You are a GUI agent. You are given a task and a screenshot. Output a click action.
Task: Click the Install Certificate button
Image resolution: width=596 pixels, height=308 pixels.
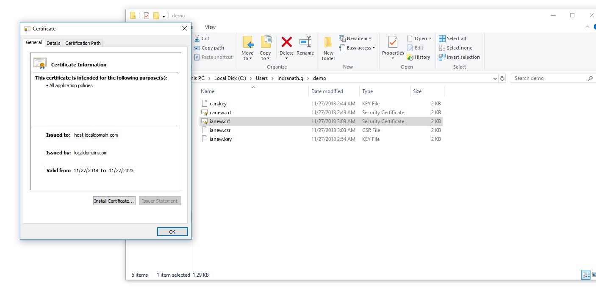pos(114,201)
